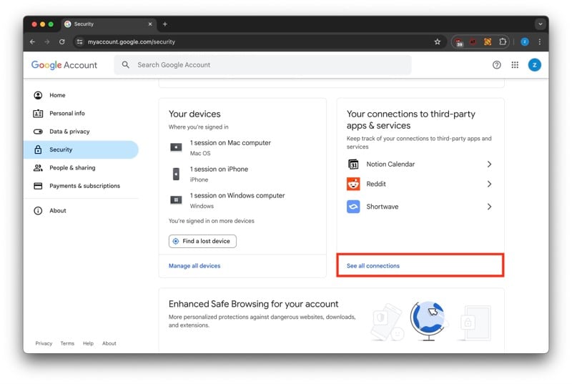Reload the Security page

coord(62,42)
